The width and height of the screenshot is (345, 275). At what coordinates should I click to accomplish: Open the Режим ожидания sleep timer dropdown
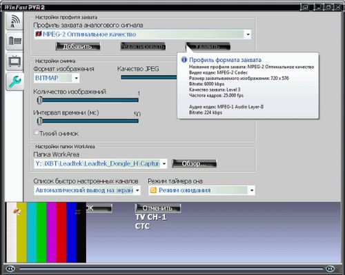(x=201, y=190)
